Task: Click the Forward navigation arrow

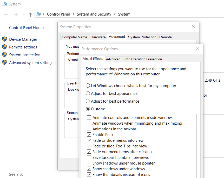Action: (x=16, y=15)
